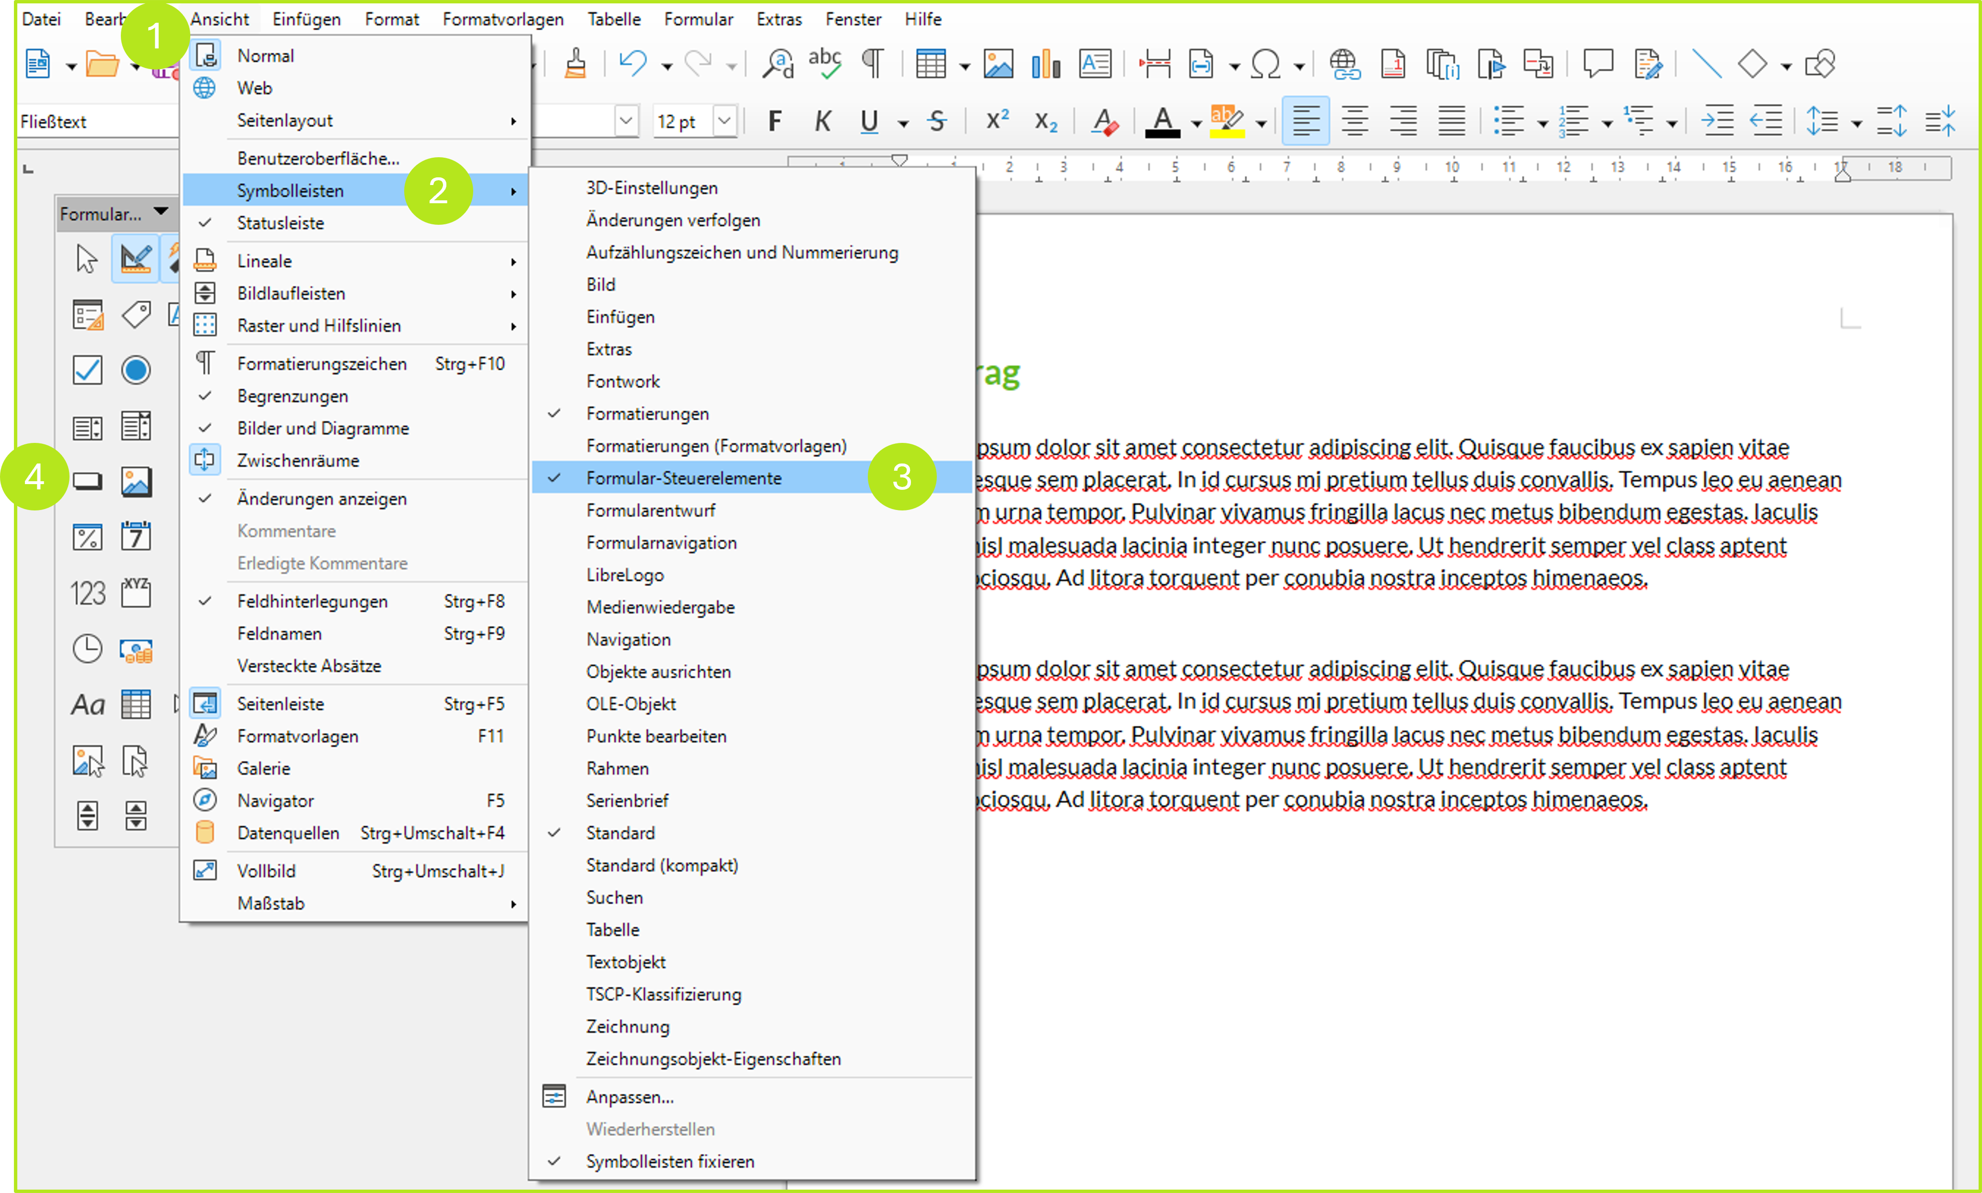Disable the Statusleiste checkmark
The width and height of the screenshot is (1982, 1193).
click(280, 223)
